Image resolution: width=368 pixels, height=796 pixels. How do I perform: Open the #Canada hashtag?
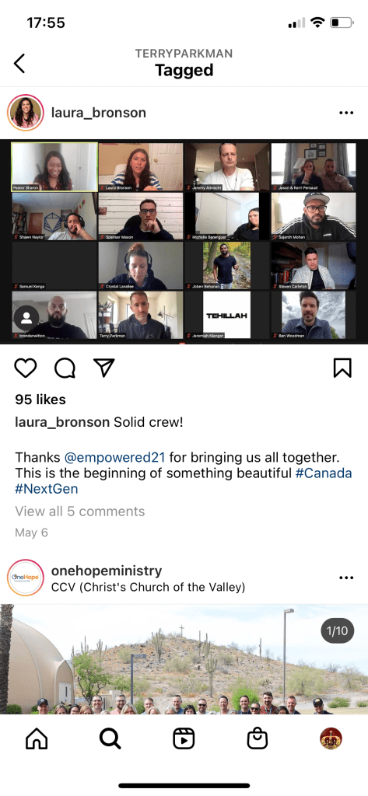click(324, 473)
